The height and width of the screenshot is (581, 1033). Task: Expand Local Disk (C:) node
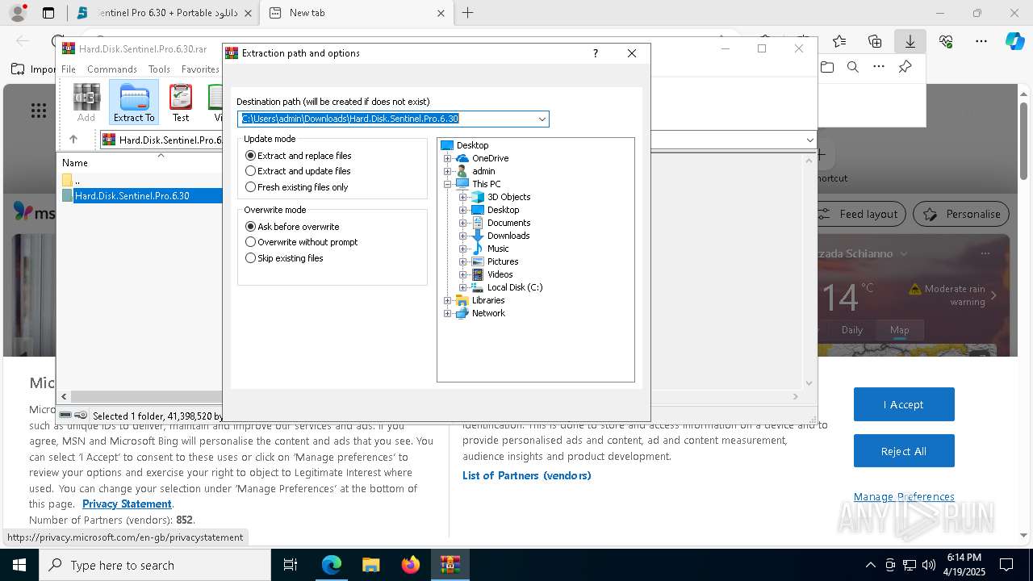click(x=463, y=287)
